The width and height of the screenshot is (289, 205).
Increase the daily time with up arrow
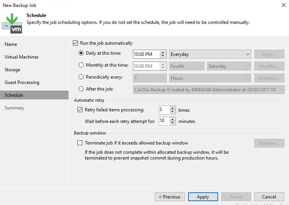[x=163, y=52]
